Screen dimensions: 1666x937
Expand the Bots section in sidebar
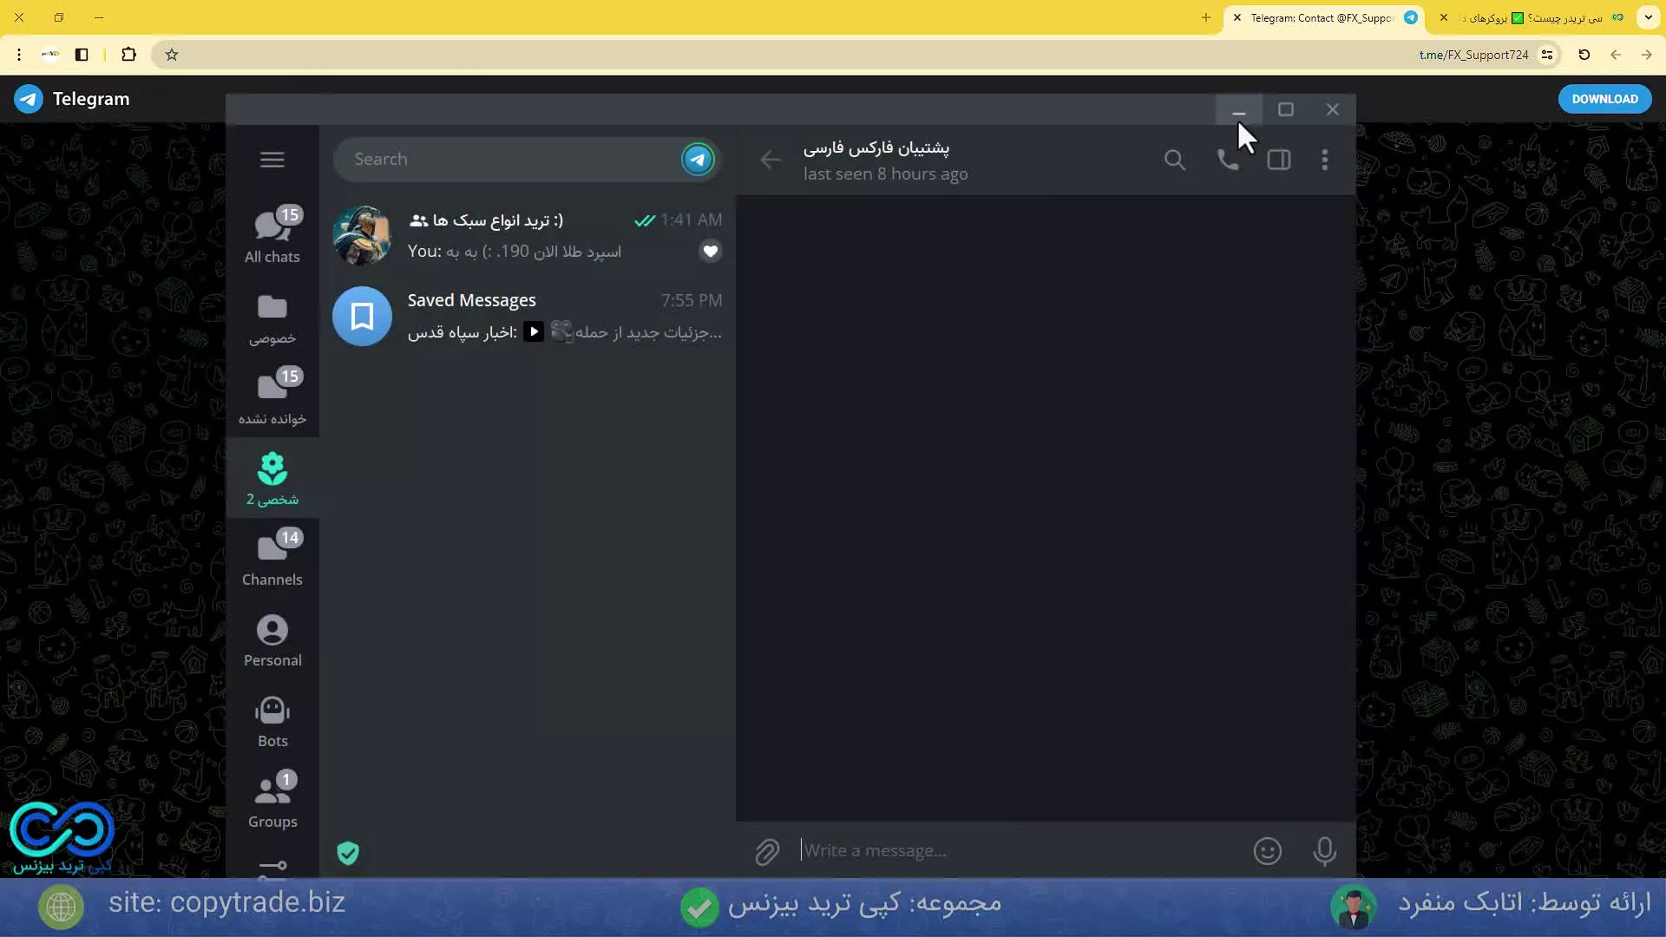(272, 721)
